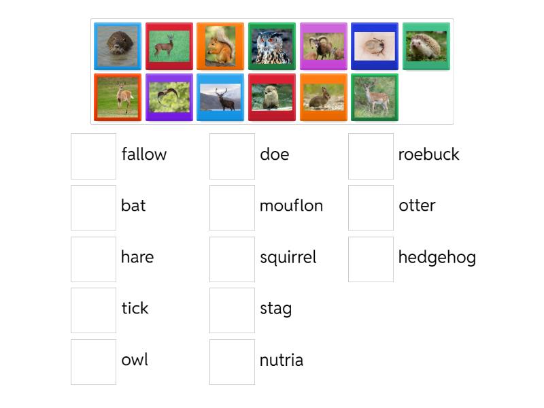Click the mouflon image in the pink frame
Viewport: 544px width, 408px height.
[324, 46]
